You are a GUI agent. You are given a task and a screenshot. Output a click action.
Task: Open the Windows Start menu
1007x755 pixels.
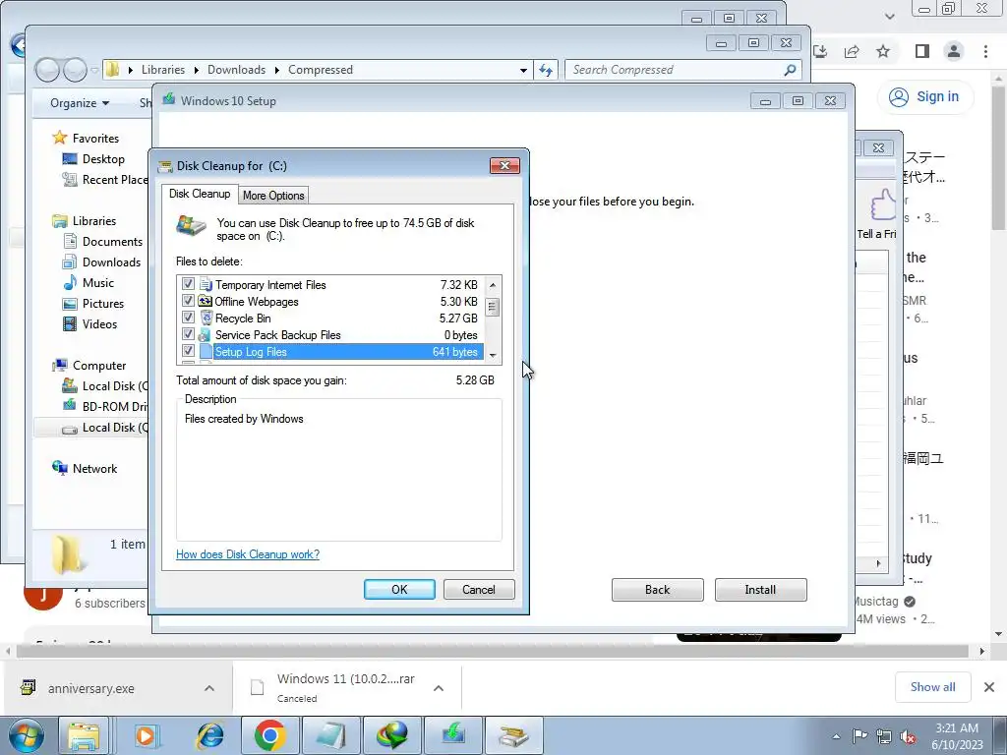click(x=26, y=735)
